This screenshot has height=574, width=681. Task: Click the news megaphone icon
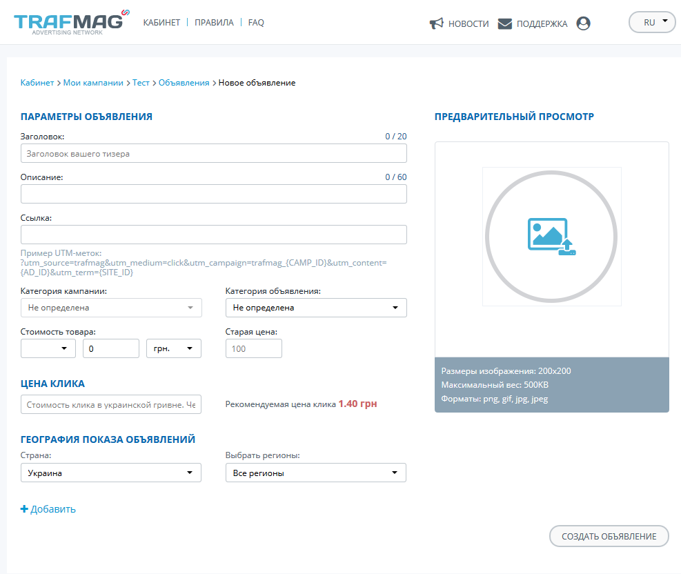[x=436, y=23]
